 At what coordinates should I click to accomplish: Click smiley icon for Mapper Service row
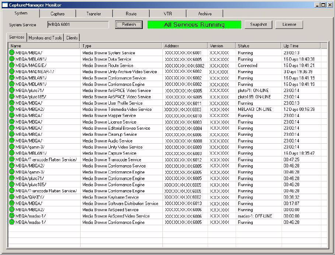(x=12, y=115)
